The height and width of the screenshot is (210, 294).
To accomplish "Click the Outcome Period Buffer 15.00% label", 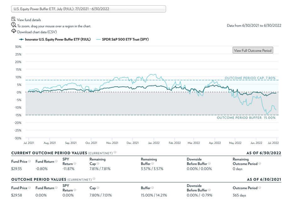I will click(246, 118).
